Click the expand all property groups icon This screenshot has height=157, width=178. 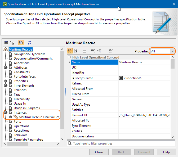(93, 51)
